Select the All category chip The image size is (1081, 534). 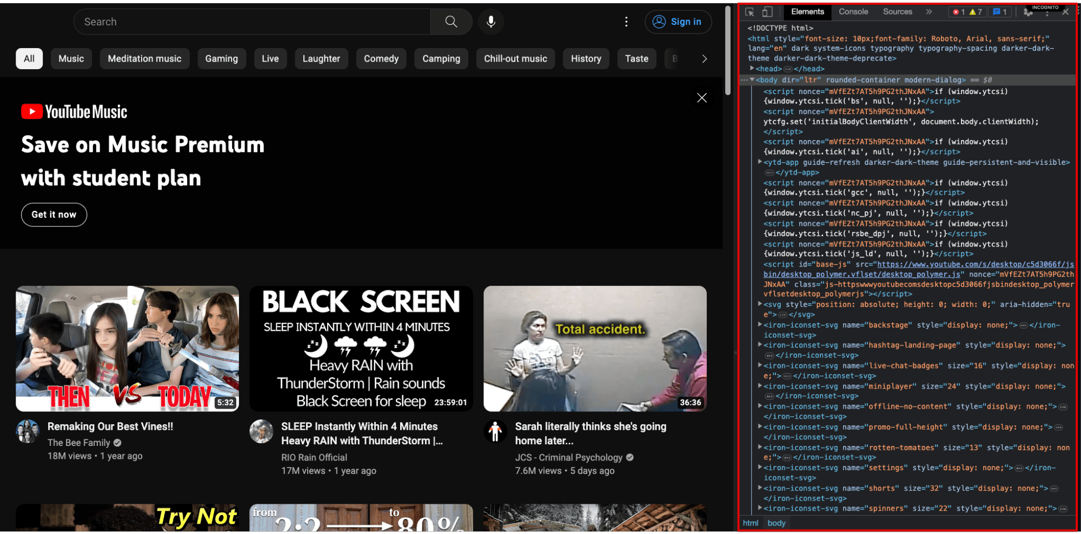pyautogui.click(x=29, y=58)
